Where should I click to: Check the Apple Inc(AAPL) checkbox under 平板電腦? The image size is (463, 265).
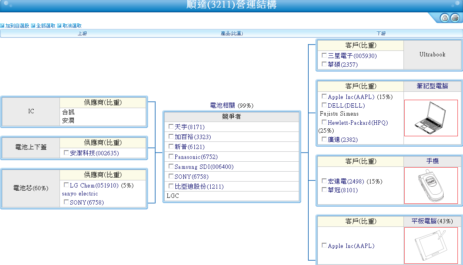(324, 245)
